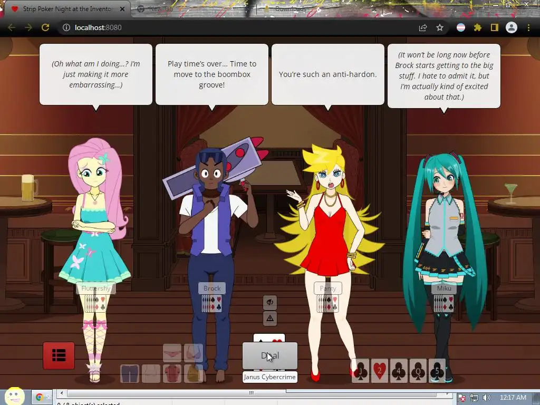The image size is (540, 405).
Task: Select the 4 of clubs card
Action: (399, 371)
